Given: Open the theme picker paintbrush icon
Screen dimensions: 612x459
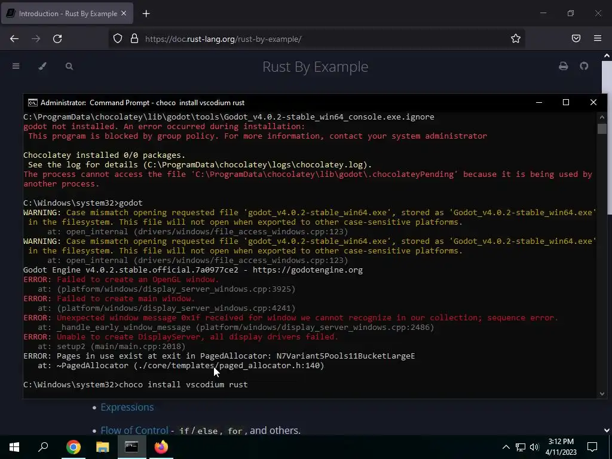Looking at the screenshot, I should [x=42, y=66].
